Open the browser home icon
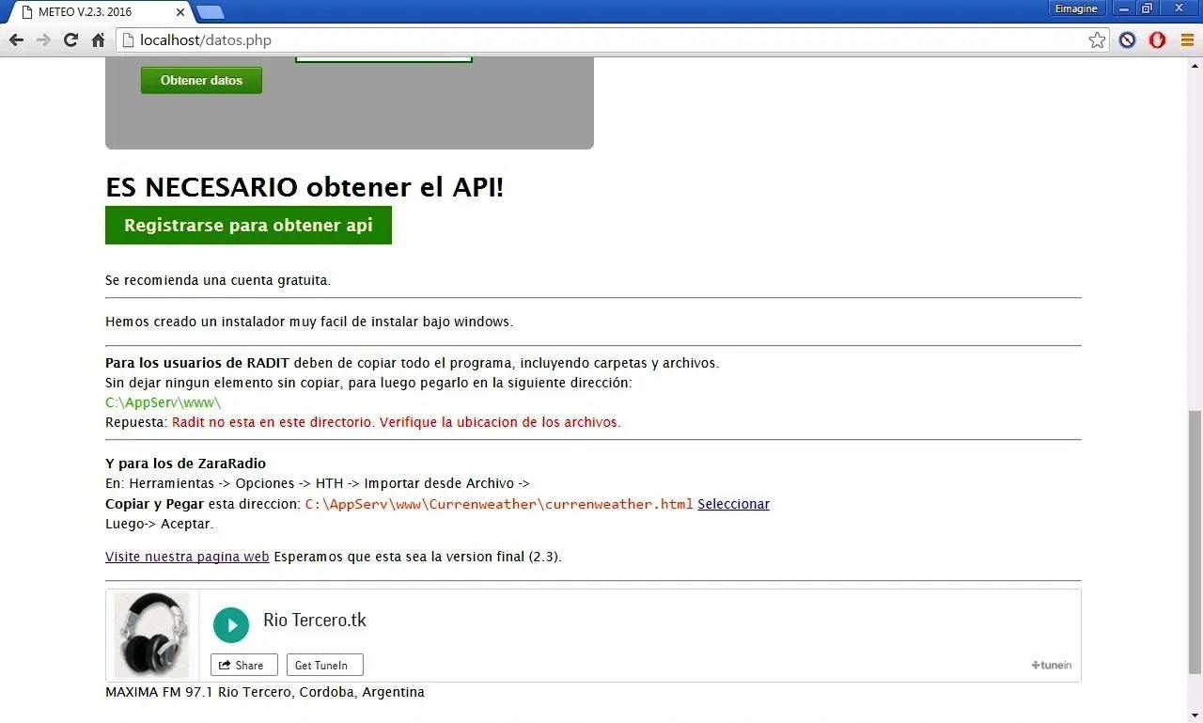 tap(98, 40)
